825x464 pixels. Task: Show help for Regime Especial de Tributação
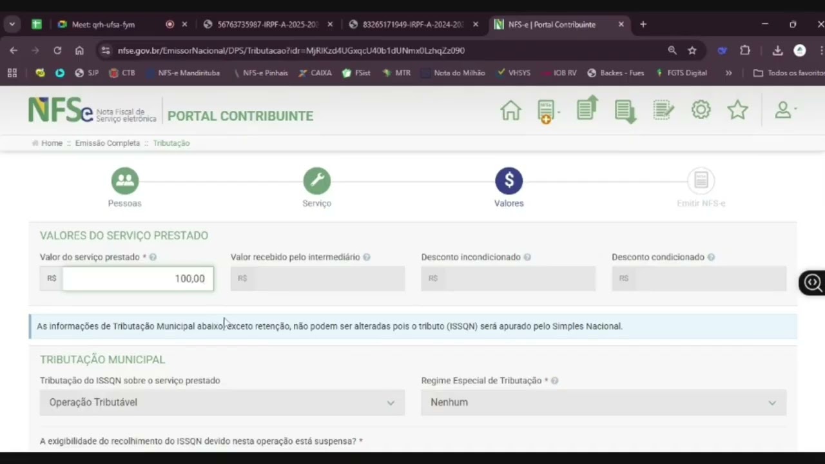(554, 381)
